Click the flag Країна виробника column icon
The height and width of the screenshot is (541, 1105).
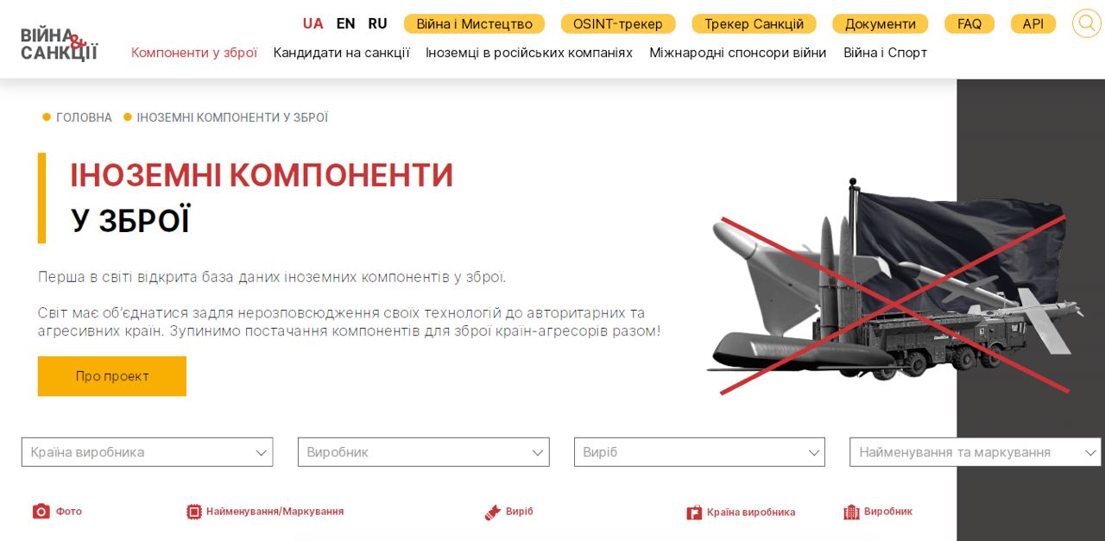click(694, 513)
